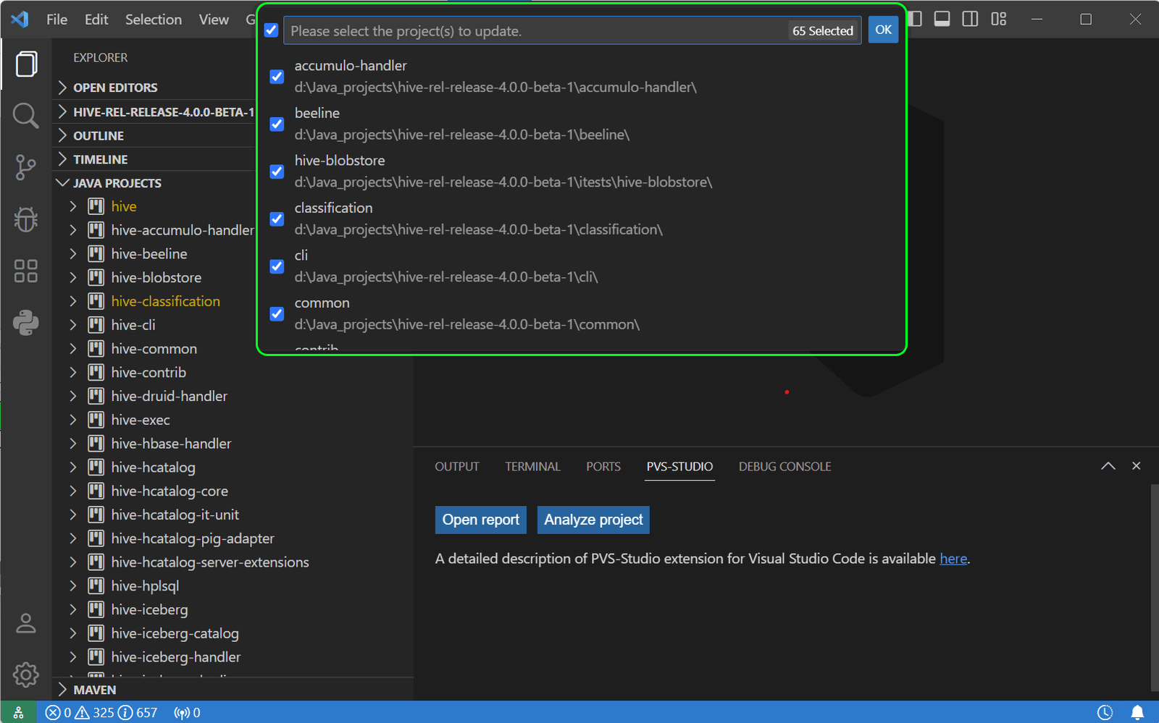
Task: Select the Search icon in activity bar
Action: [26, 115]
